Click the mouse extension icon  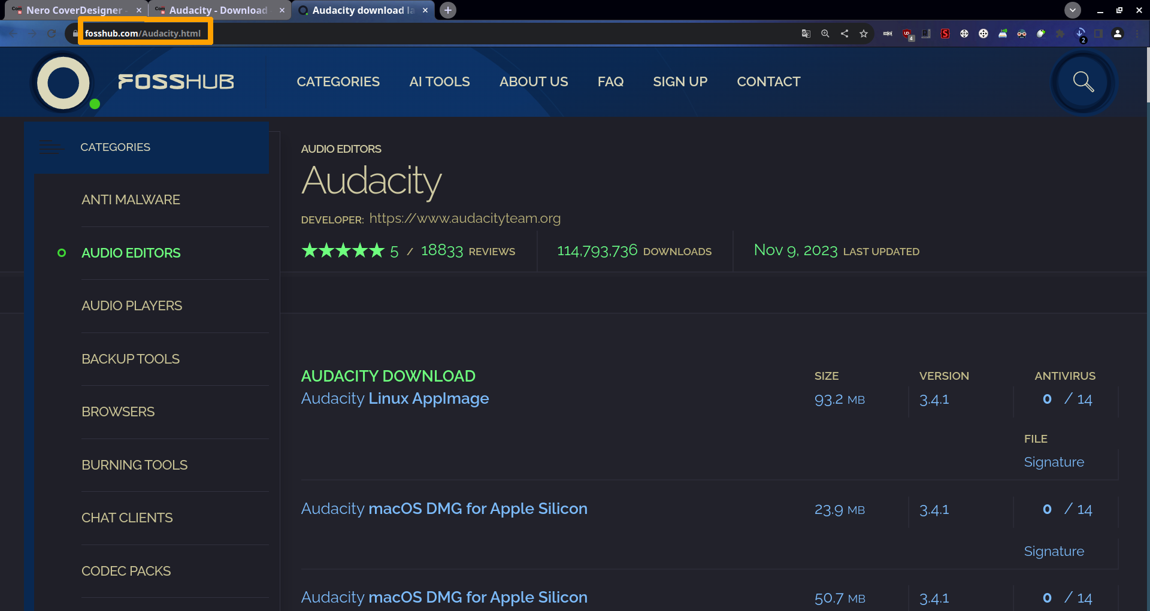click(1041, 34)
